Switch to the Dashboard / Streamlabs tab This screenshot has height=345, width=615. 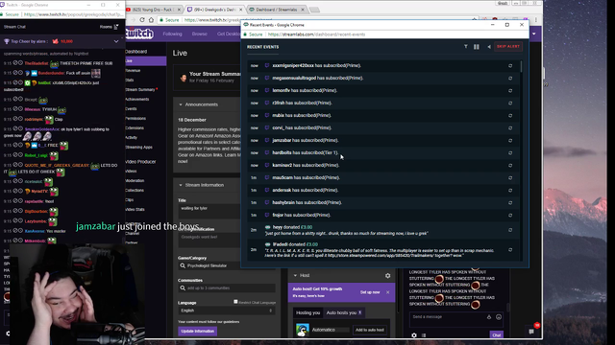(277, 10)
